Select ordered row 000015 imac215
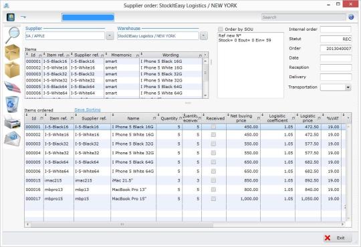The width and height of the screenshot is (361, 247). 185,180
